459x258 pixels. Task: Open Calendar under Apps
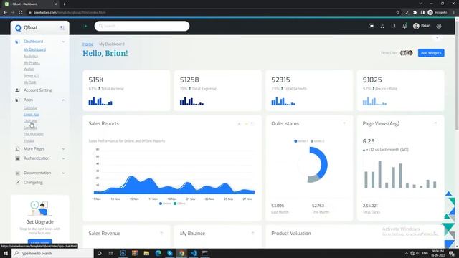pyautogui.click(x=30, y=108)
